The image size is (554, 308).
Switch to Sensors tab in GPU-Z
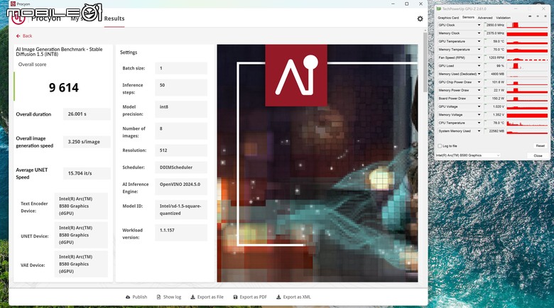click(468, 17)
